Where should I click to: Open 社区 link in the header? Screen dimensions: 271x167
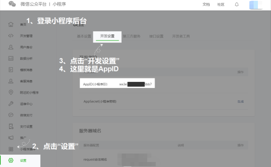tap(221, 5)
